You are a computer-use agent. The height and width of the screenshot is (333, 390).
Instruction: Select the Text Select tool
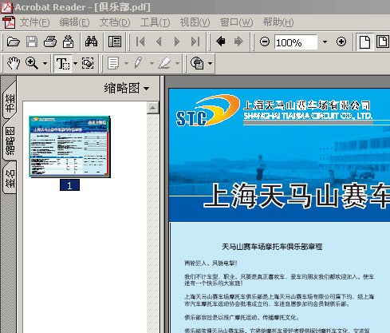(x=63, y=64)
